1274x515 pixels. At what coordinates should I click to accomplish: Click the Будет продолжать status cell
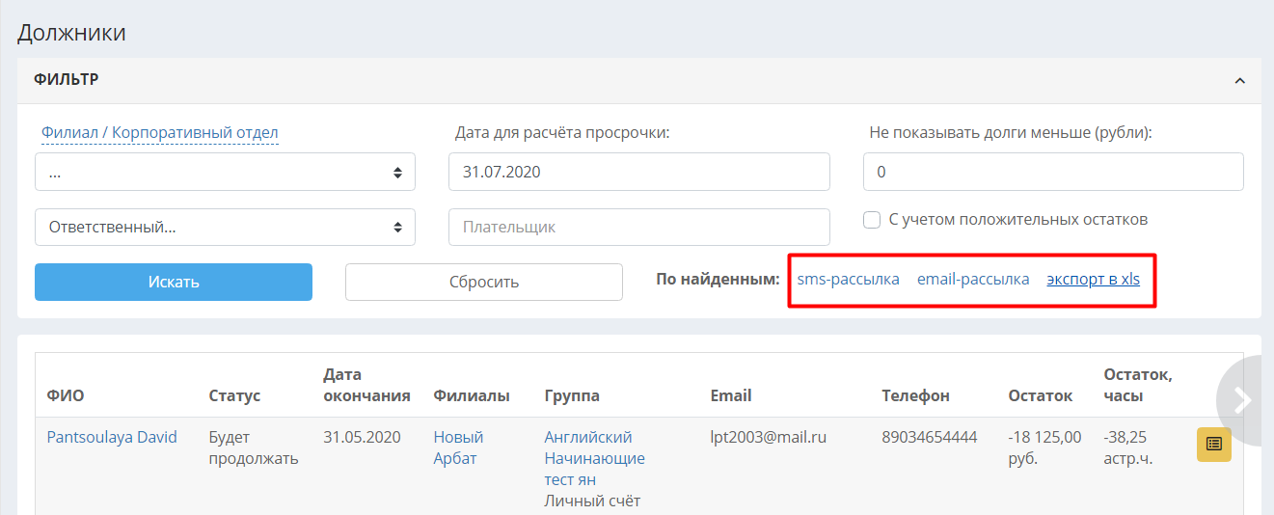tap(254, 447)
